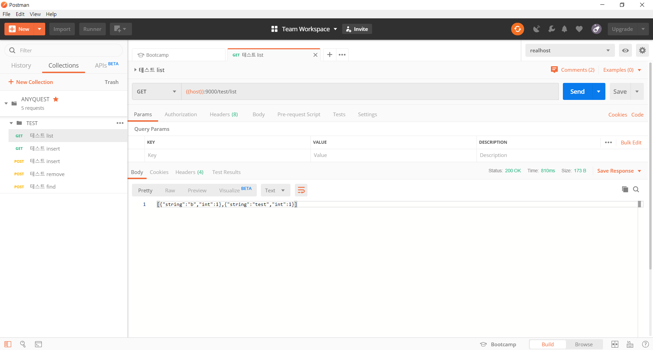Open the capture requests satellite icon
This screenshot has height=350, width=653.
[537, 29]
